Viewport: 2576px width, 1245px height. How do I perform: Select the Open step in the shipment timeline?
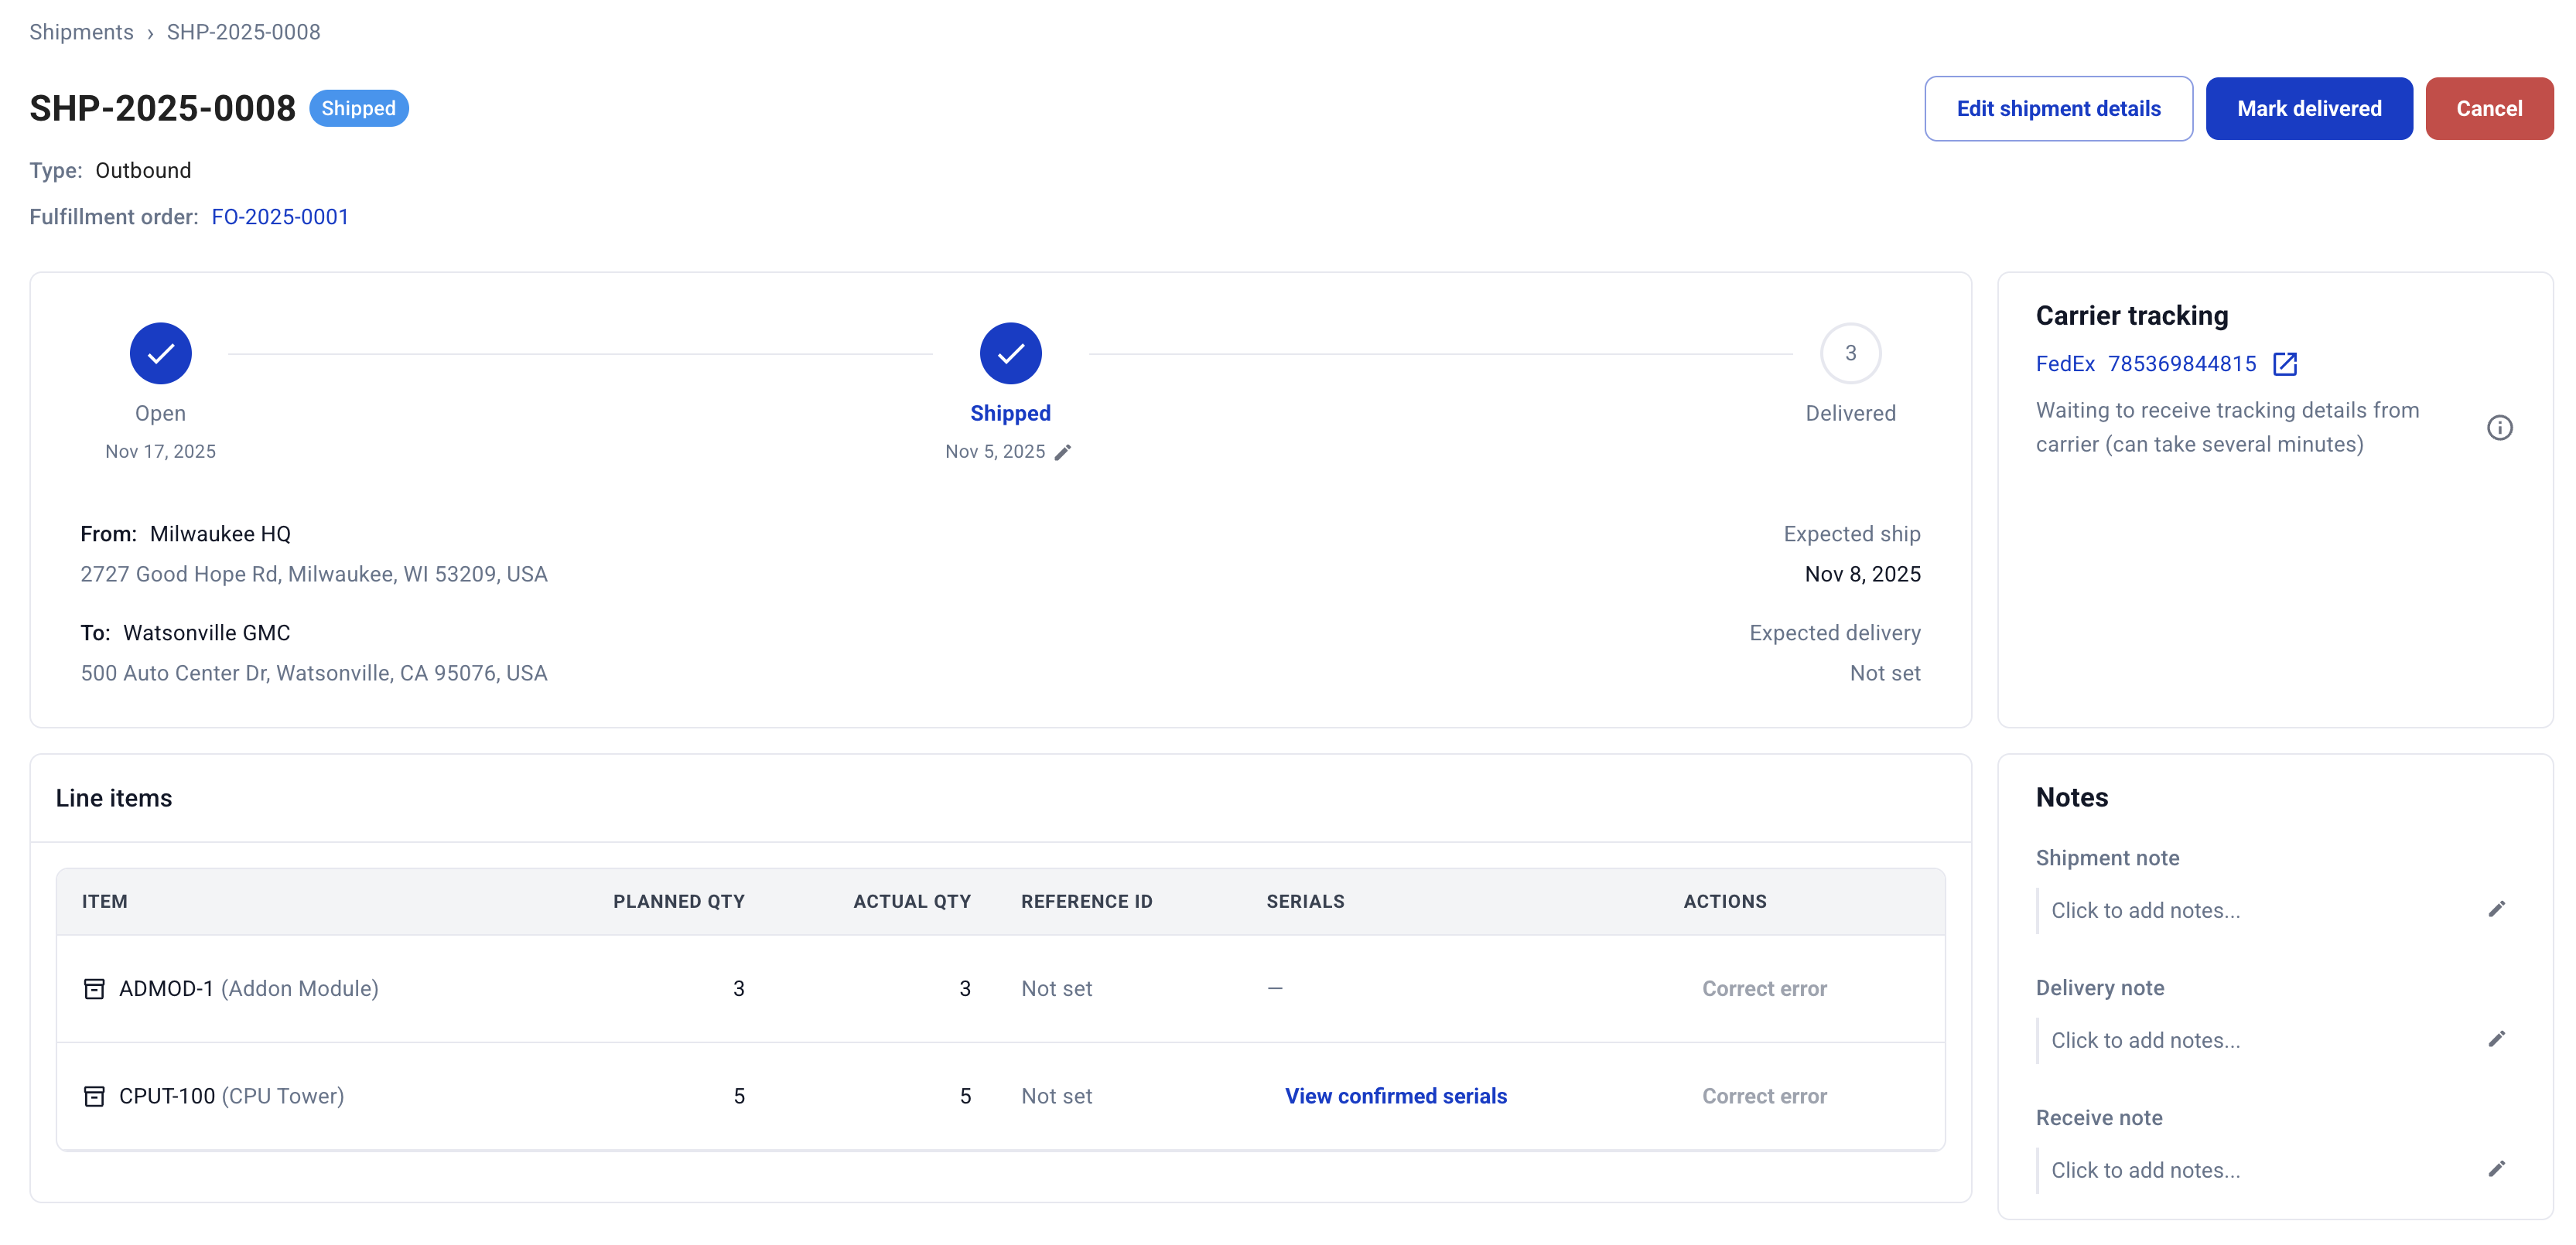(160, 353)
